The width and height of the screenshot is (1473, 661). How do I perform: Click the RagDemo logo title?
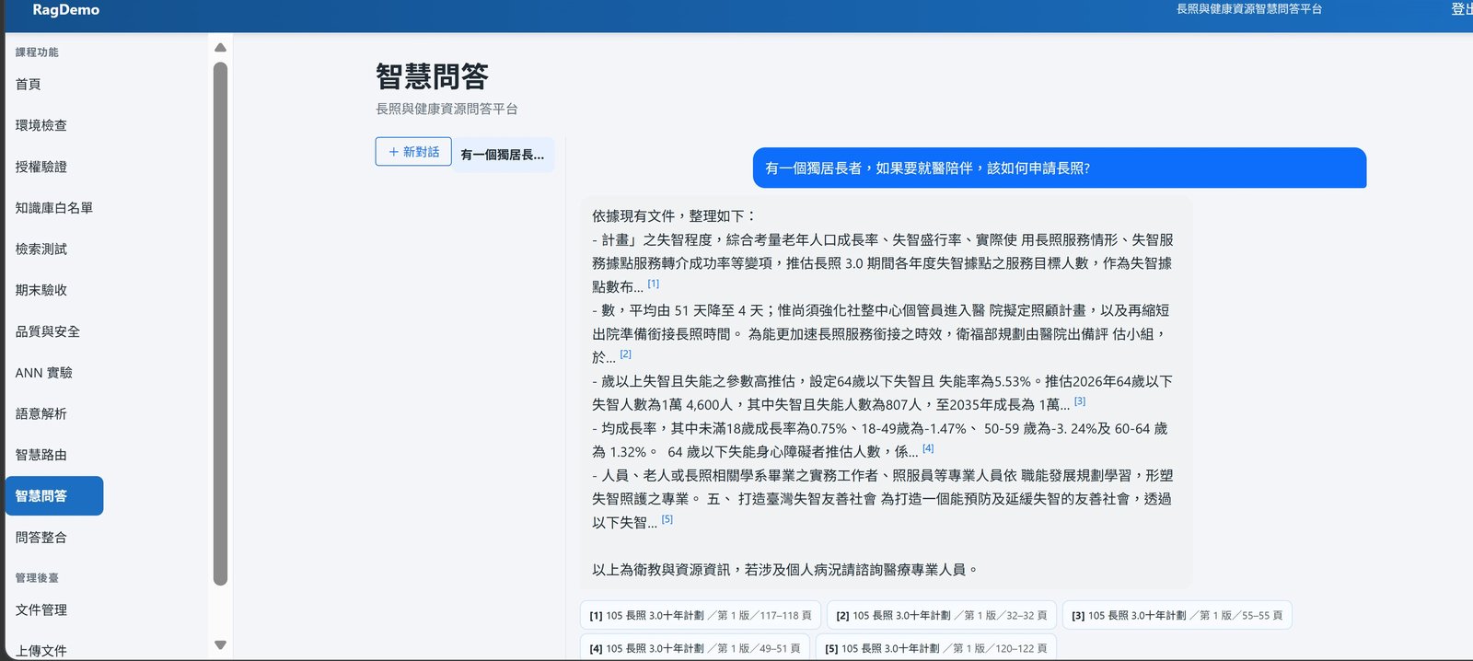[65, 10]
